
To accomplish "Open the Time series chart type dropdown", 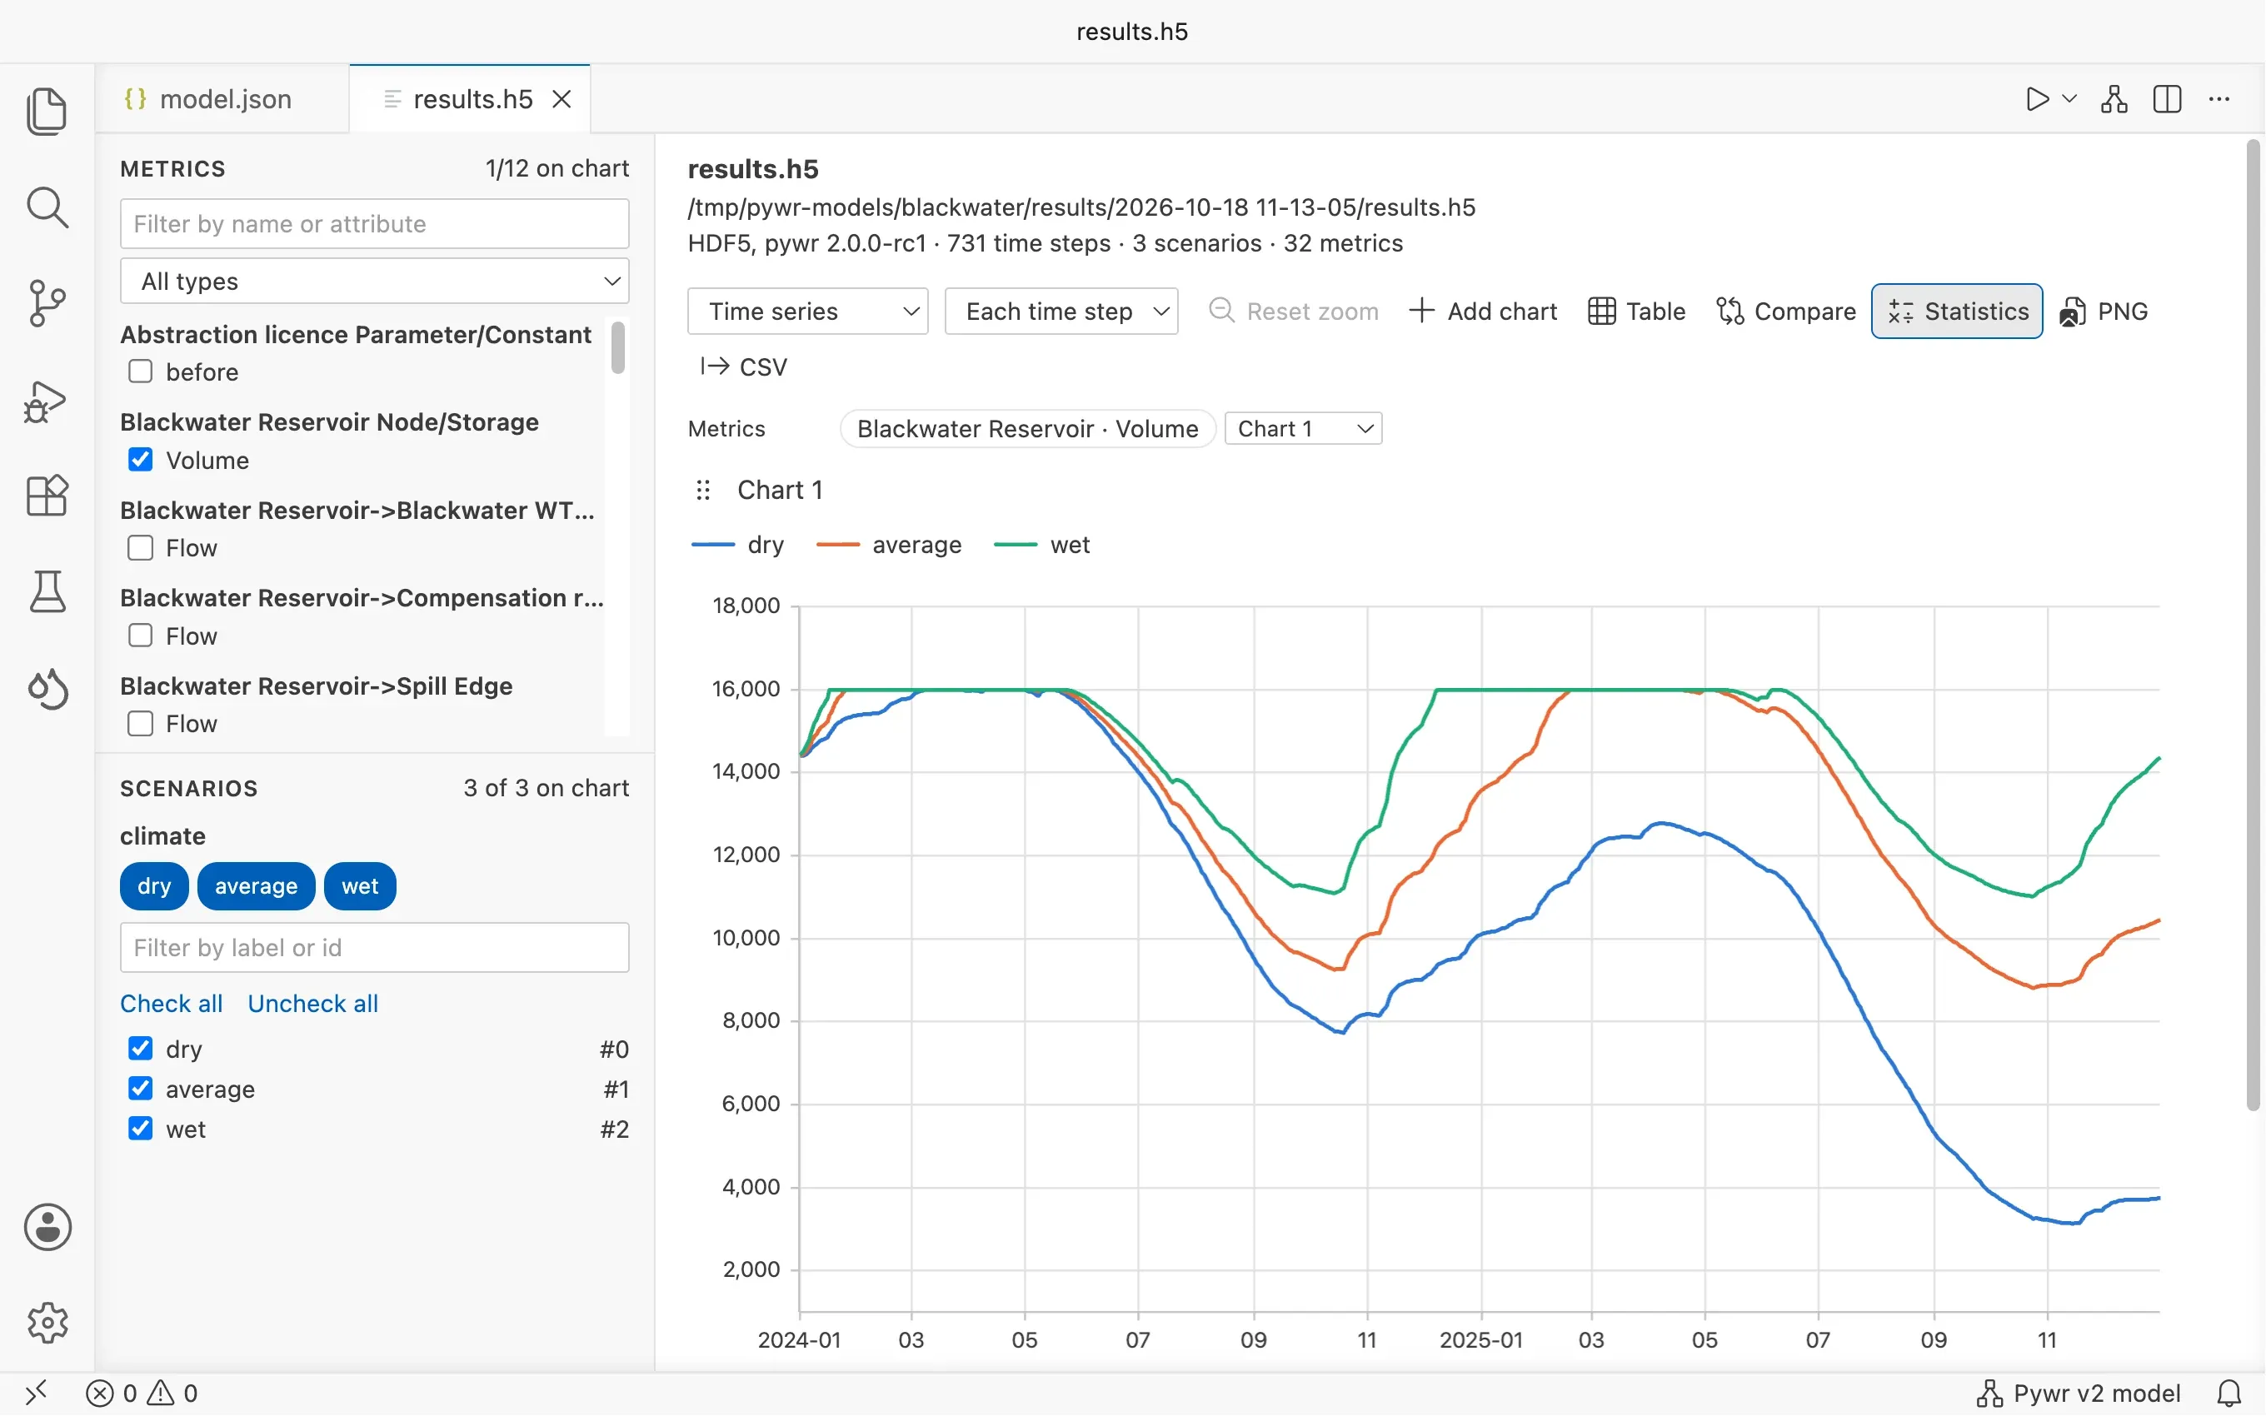I will (807, 311).
